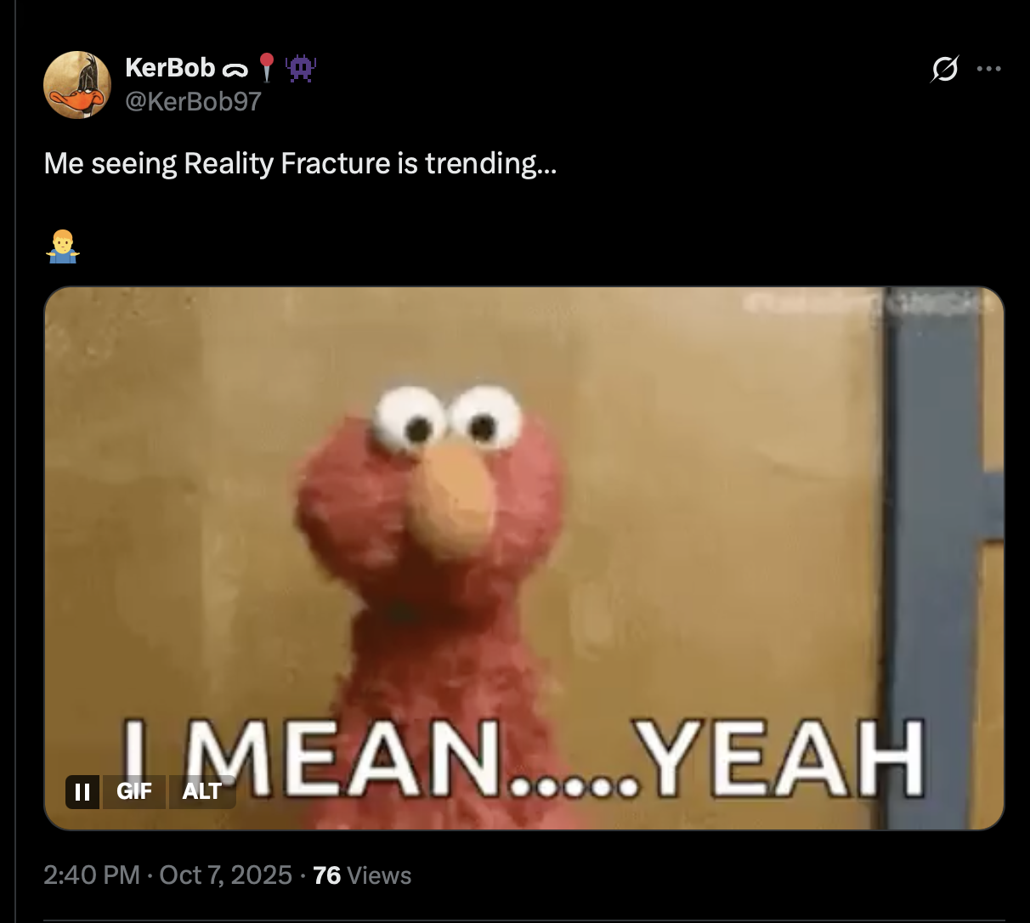Click the Grok explain-post icon
This screenshot has width=1030, height=923.
tap(944, 69)
